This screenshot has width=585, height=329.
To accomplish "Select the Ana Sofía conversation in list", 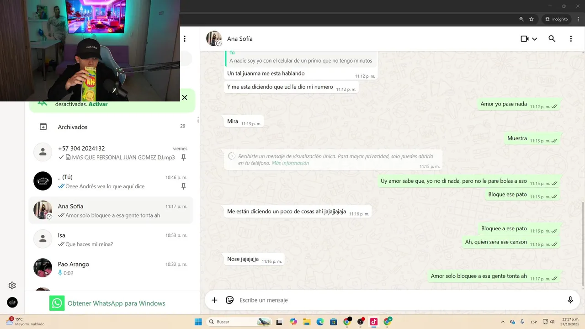I will tap(111, 210).
